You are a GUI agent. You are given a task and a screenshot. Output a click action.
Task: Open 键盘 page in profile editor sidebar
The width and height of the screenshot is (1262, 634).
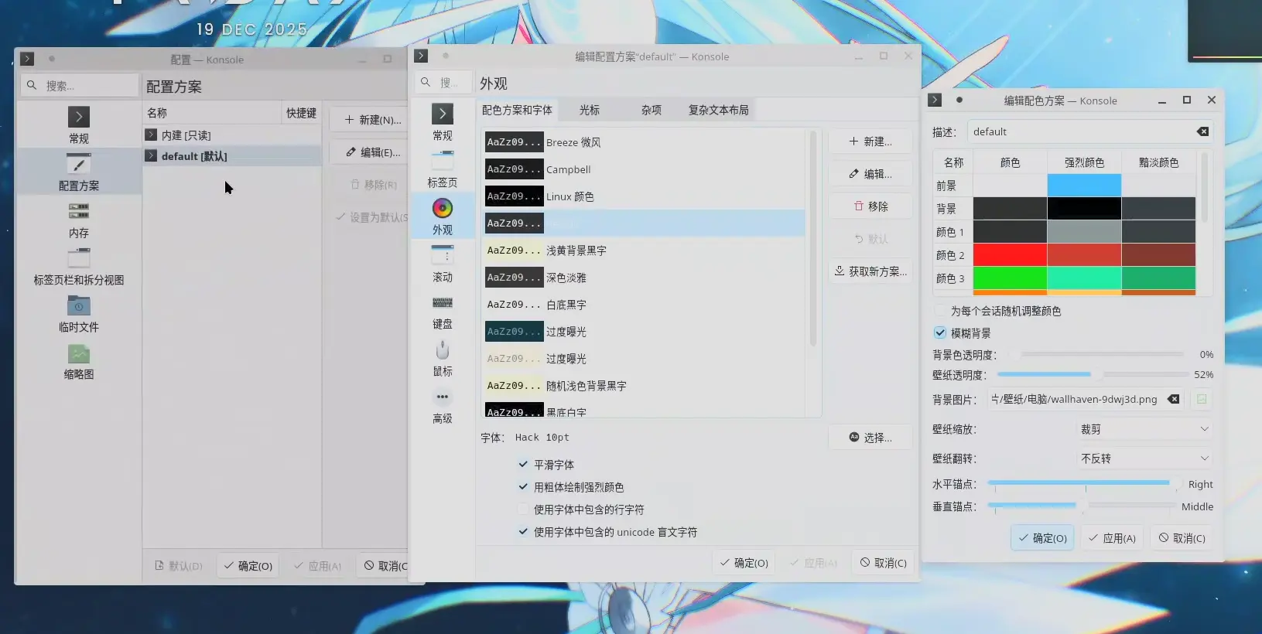pos(443,312)
